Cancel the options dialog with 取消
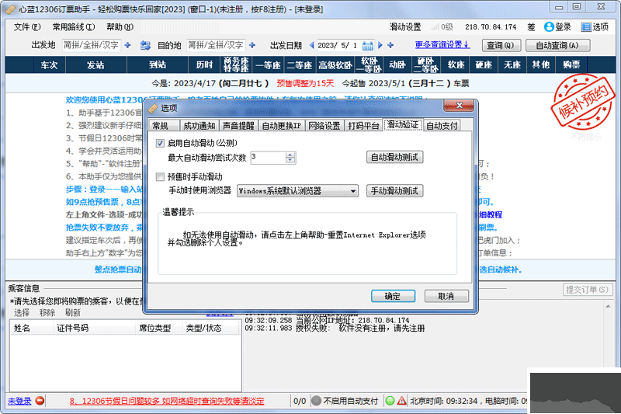This screenshot has height=414, width=621. (x=446, y=297)
